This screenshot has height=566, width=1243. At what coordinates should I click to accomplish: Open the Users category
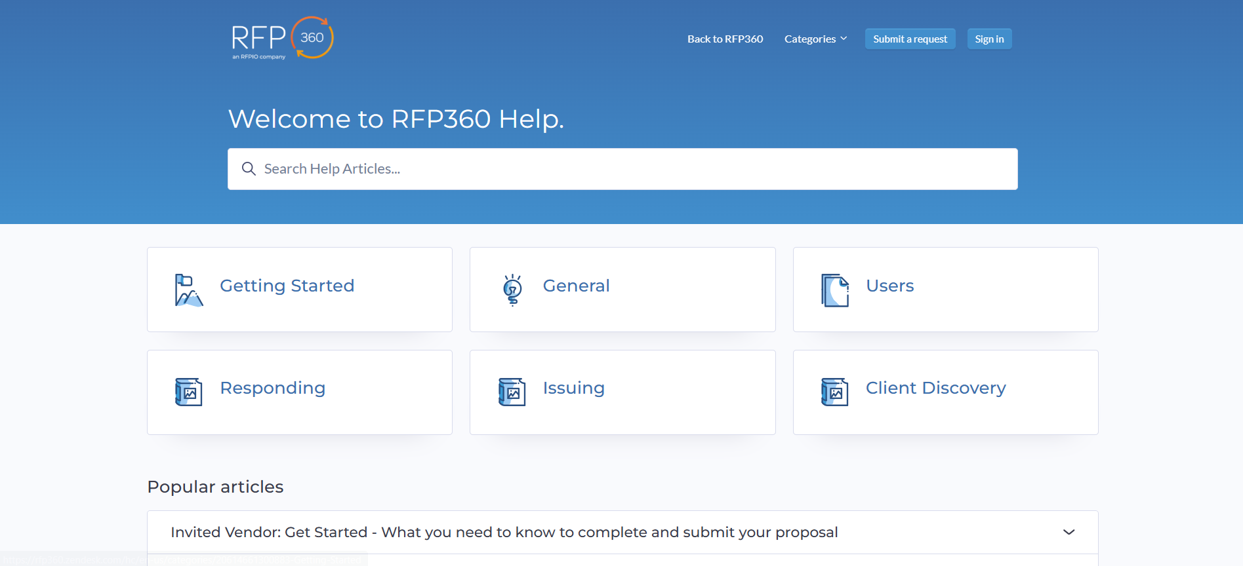[x=946, y=290]
